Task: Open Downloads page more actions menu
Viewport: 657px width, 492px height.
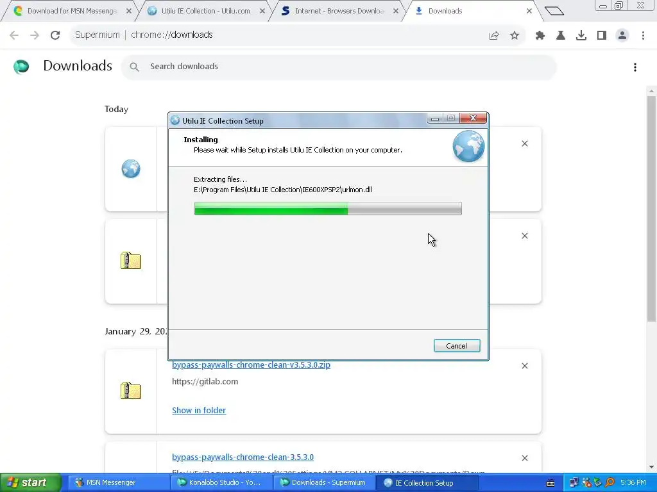Action: [x=635, y=67]
